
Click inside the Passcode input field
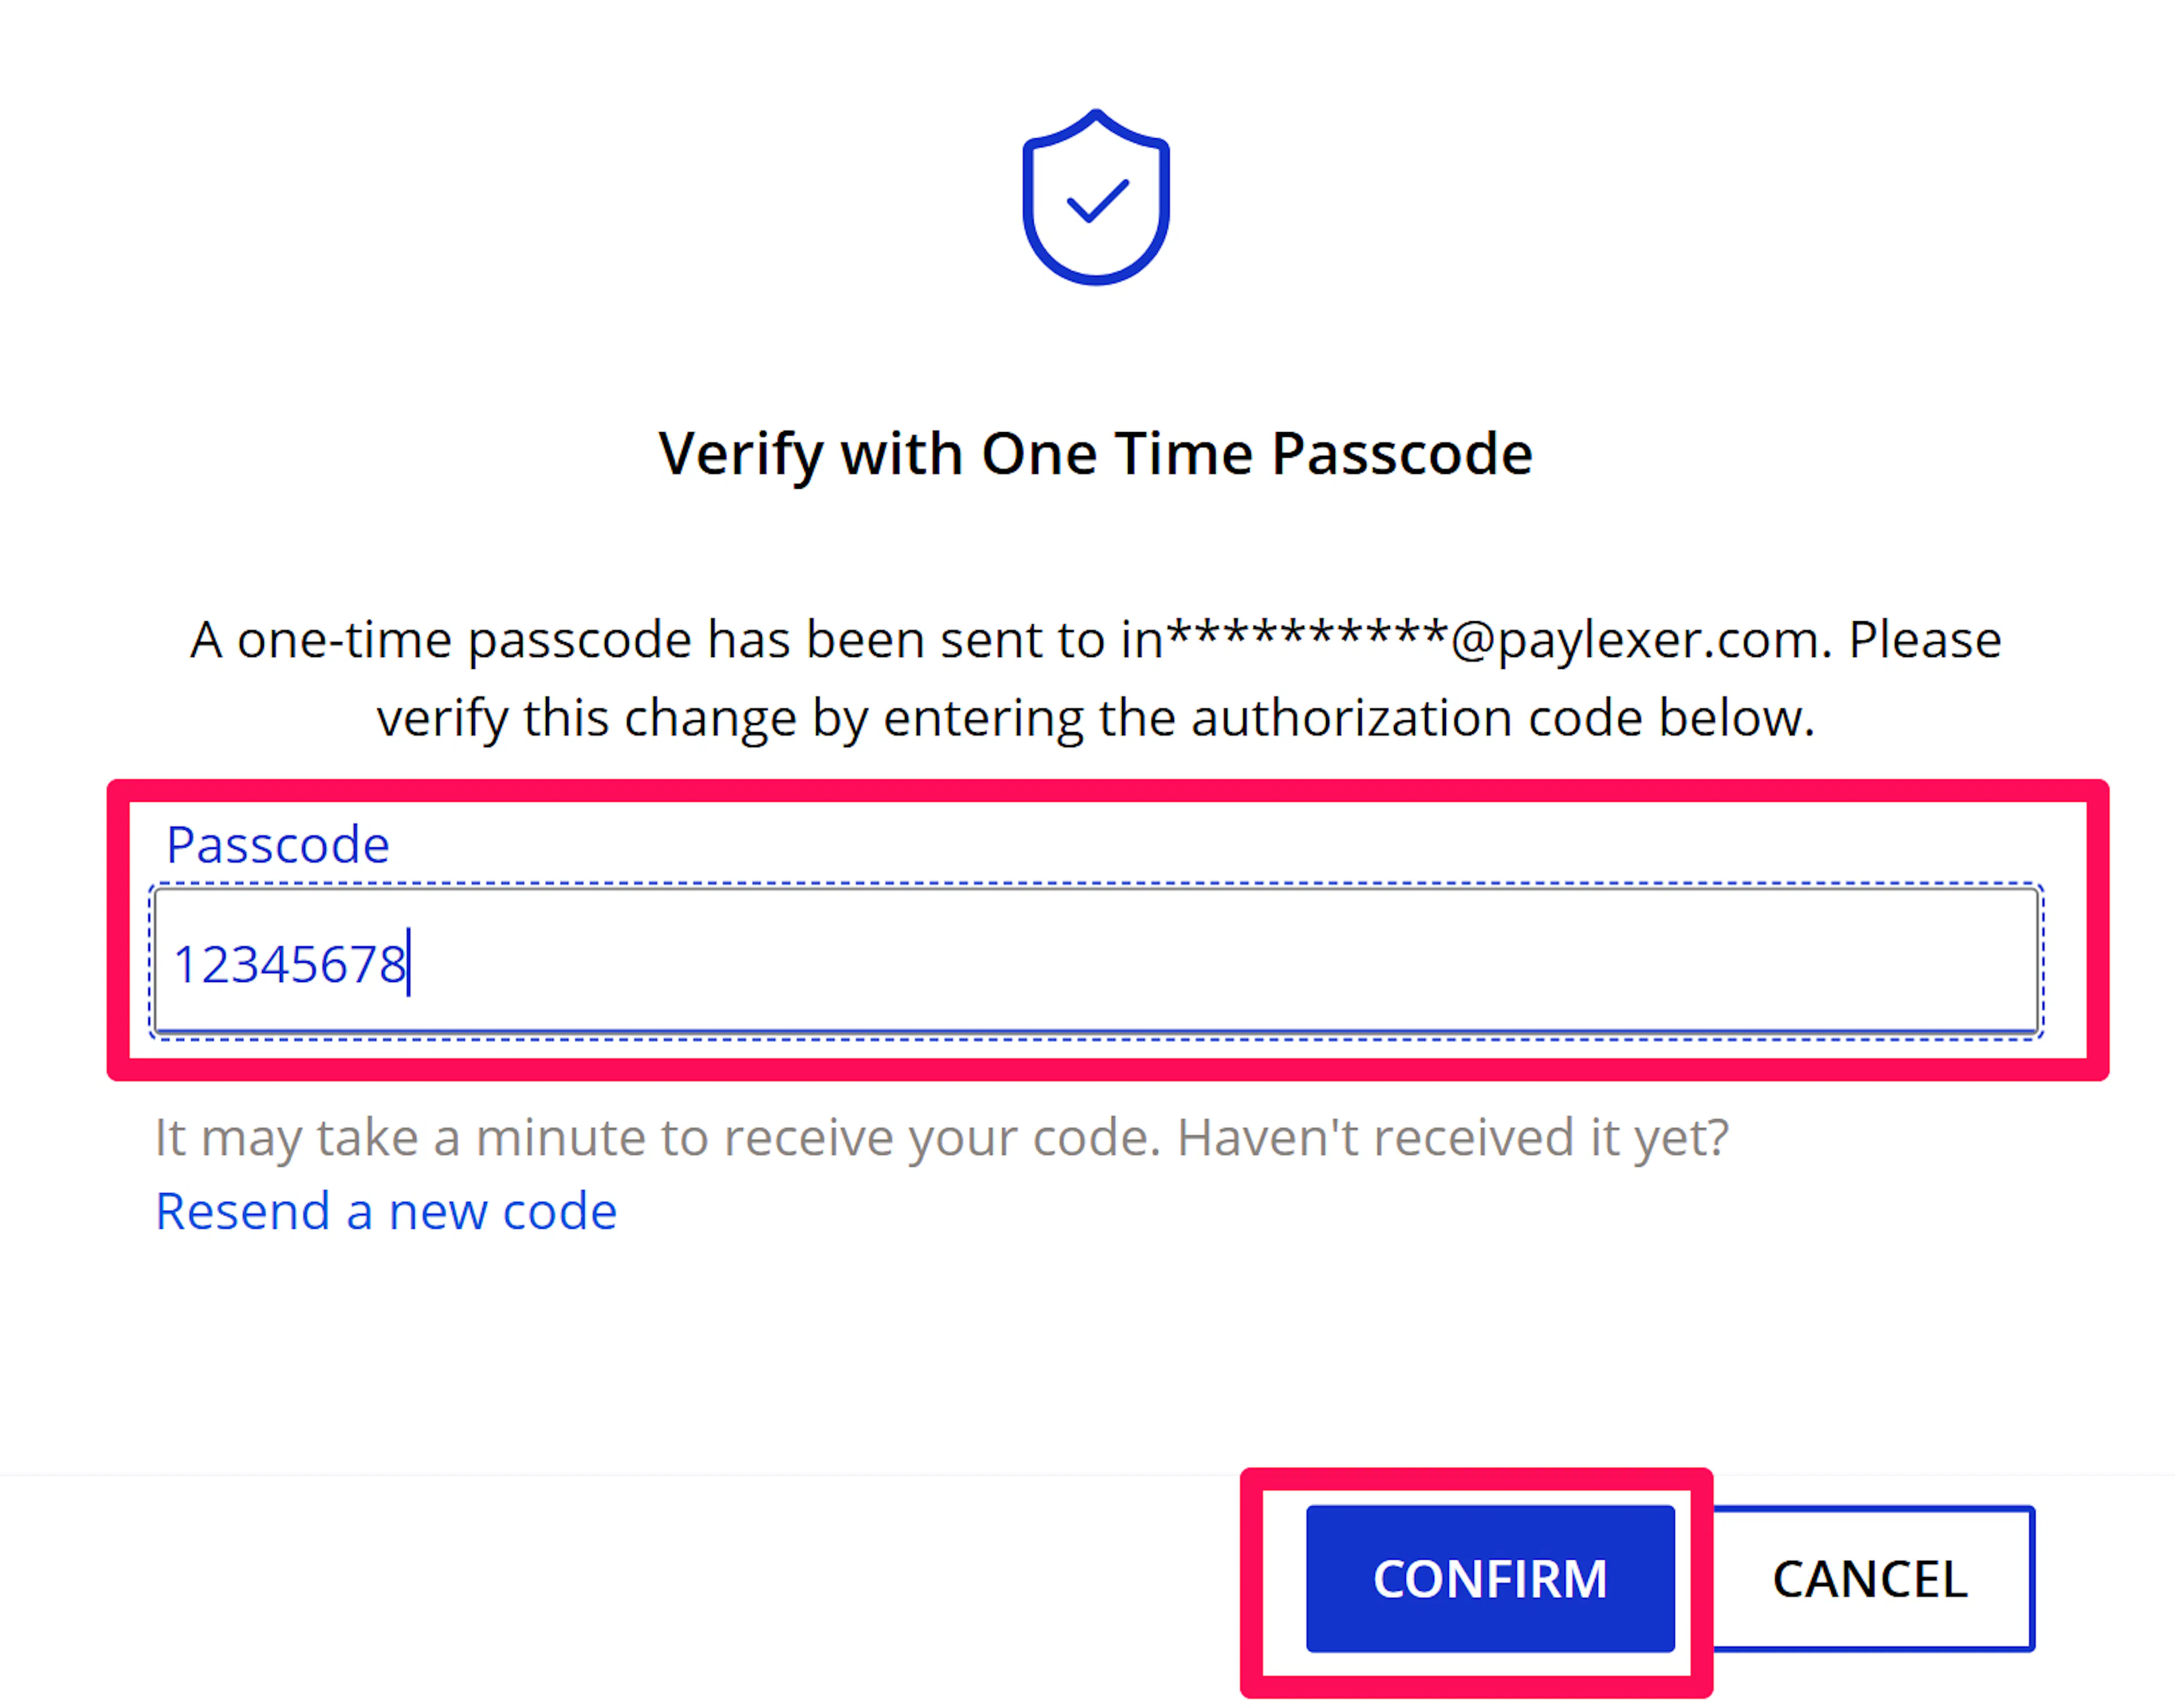[1096, 962]
